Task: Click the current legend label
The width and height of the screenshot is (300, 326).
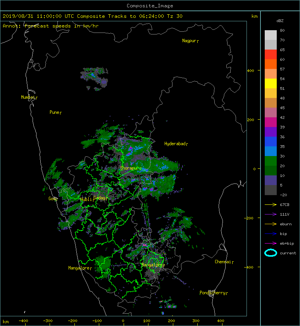Action: [x=288, y=253]
